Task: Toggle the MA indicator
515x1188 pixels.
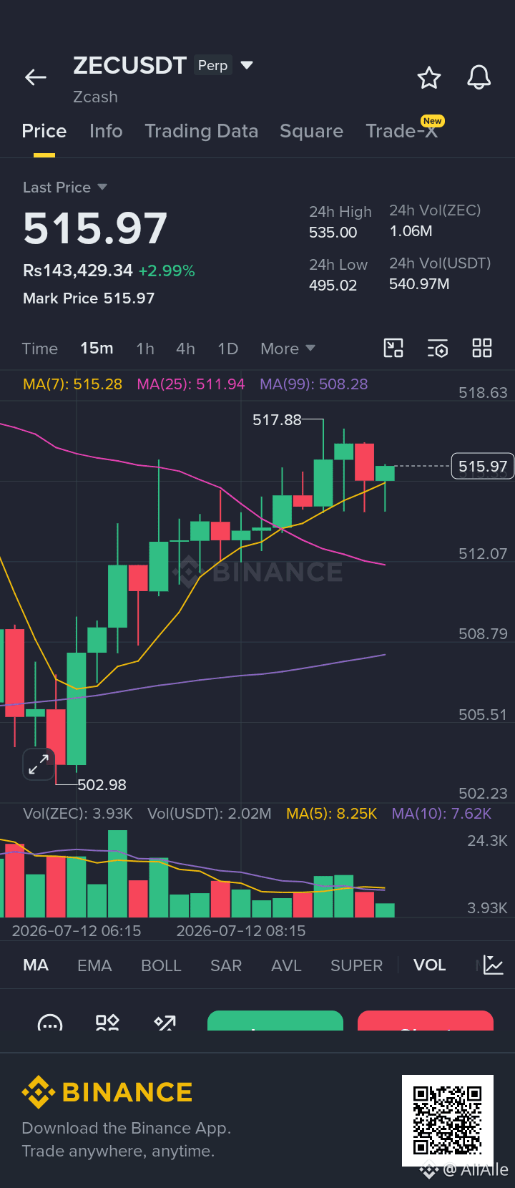Action: (x=36, y=965)
